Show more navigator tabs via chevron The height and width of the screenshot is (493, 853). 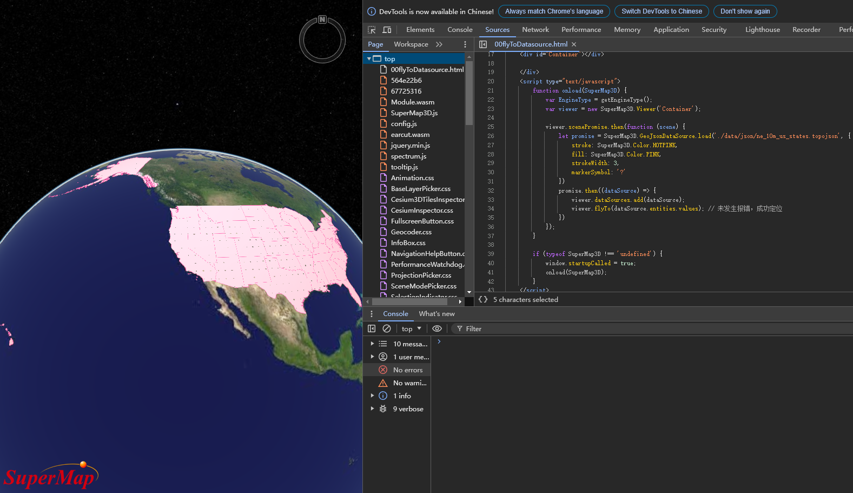tap(439, 44)
